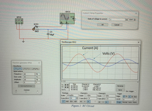Open the trigger Level V unit dropdown
152x111 pixels.
tap(135, 99)
